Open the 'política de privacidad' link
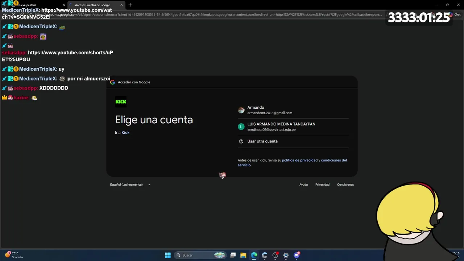The image size is (464, 261). click(x=300, y=160)
